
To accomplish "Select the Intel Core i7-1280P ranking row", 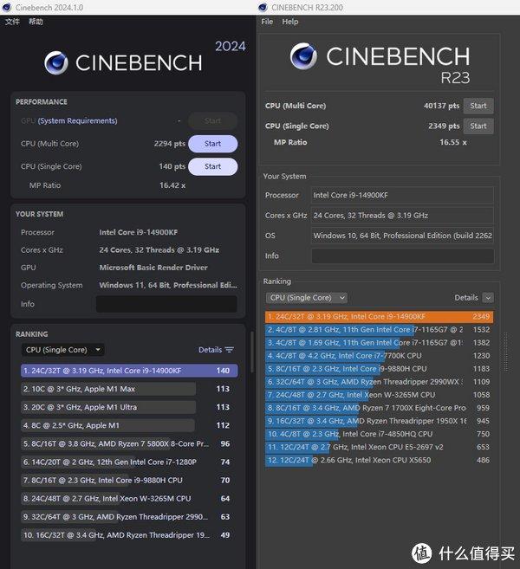I will 129,462.
